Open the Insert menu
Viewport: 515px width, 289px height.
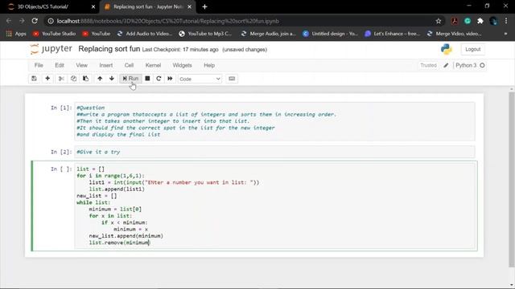click(x=105, y=65)
